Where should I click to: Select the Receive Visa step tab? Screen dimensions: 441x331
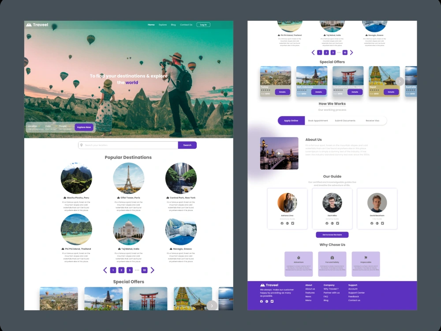coord(372,120)
